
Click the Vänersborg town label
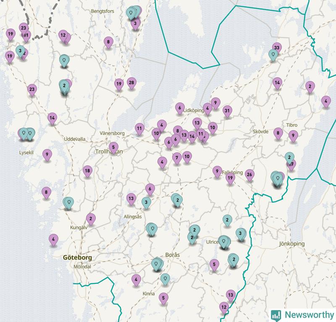point(112,133)
